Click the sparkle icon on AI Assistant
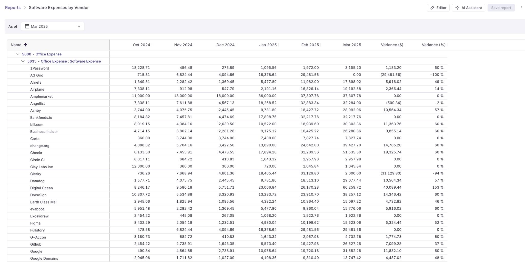The image size is (525, 262). 457,8
